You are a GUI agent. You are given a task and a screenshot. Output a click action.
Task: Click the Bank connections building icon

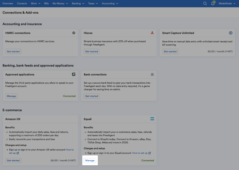tap(152, 74)
